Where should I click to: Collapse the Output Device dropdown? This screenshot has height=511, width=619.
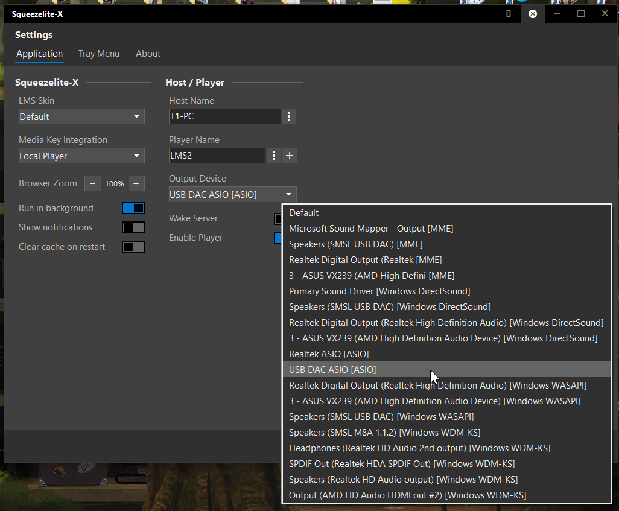[232, 194]
